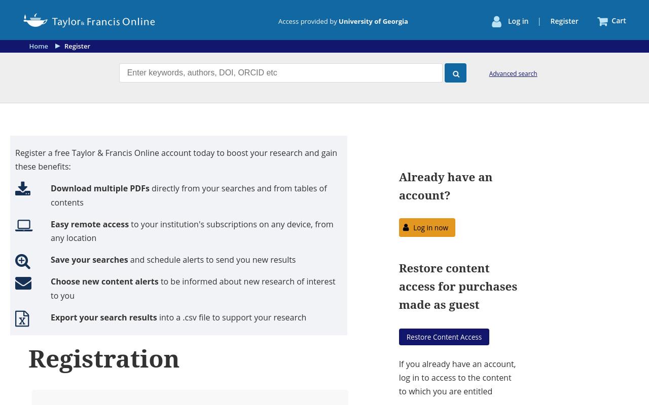Viewport: 649px width, 405px height.
Task: Click the Restore Content Access button
Action: tap(444, 337)
